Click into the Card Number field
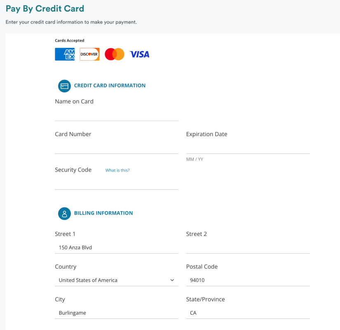This screenshot has width=340, height=330. pos(117,147)
